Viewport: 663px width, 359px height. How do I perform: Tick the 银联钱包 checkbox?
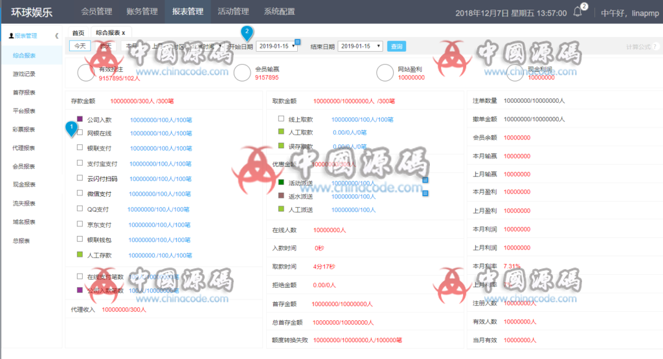80,239
